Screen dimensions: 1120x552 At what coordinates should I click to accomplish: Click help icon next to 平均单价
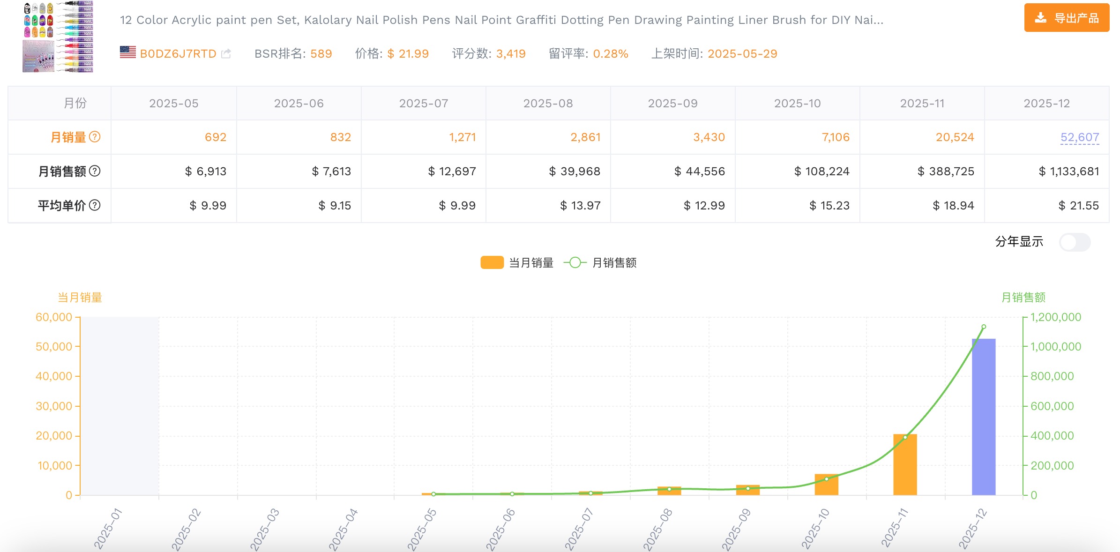click(95, 205)
